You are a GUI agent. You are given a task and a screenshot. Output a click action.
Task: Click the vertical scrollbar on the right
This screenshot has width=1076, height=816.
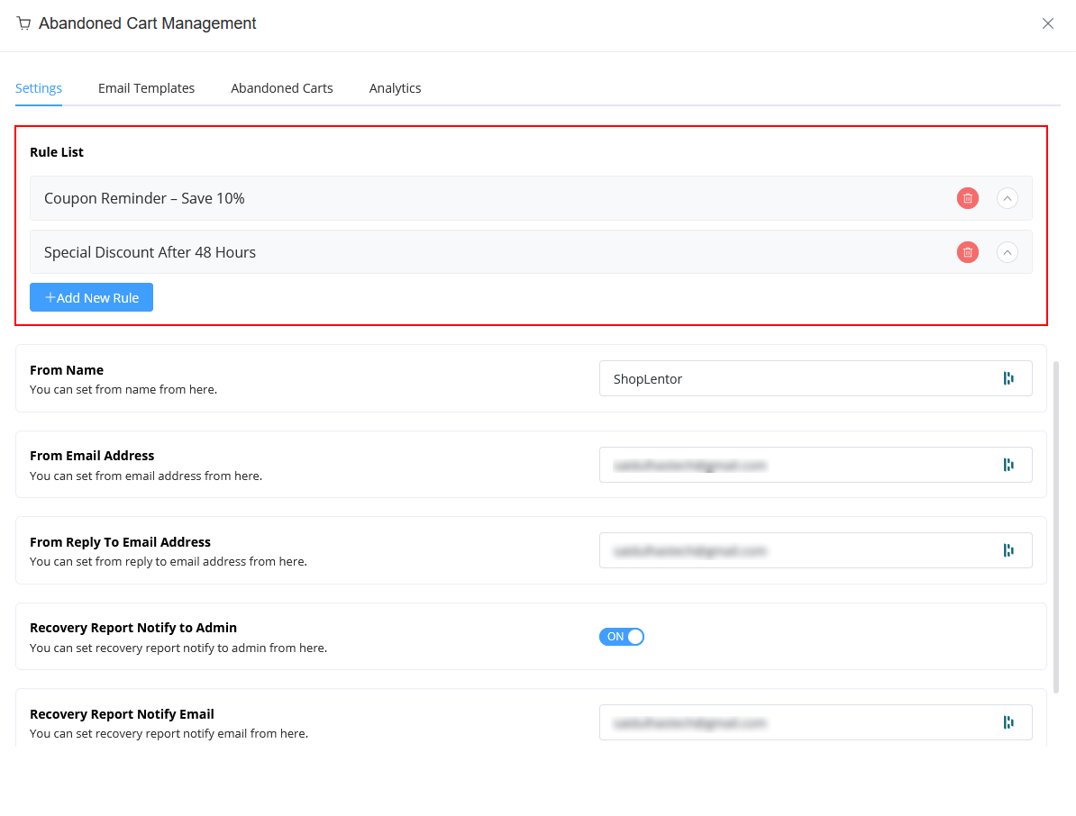point(1054,540)
